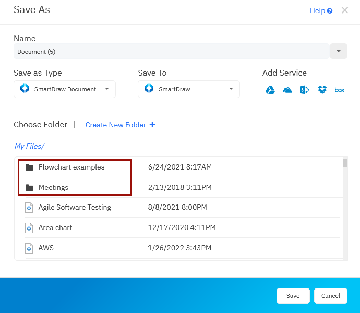Click the Agile Software Testing file icon
Viewport: 360px width, 313px height.
click(x=29, y=208)
